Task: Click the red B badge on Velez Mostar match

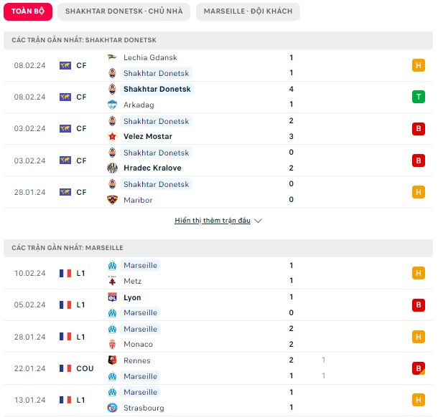Action: tap(418, 129)
